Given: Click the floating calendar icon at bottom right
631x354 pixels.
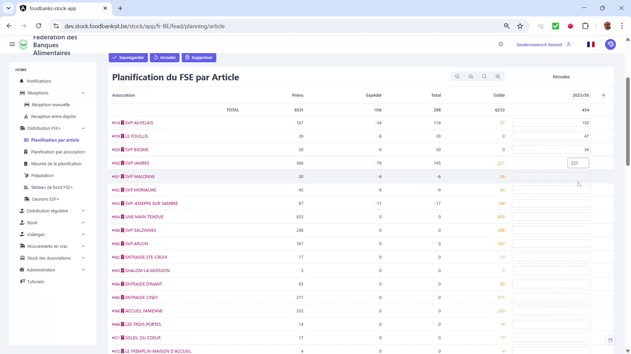Looking at the screenshot, I should [611, 340].
